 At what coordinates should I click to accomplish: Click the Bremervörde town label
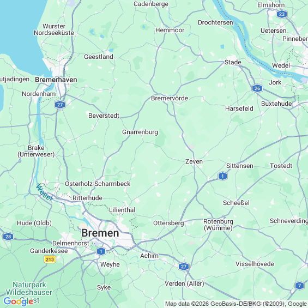point(170,98)
